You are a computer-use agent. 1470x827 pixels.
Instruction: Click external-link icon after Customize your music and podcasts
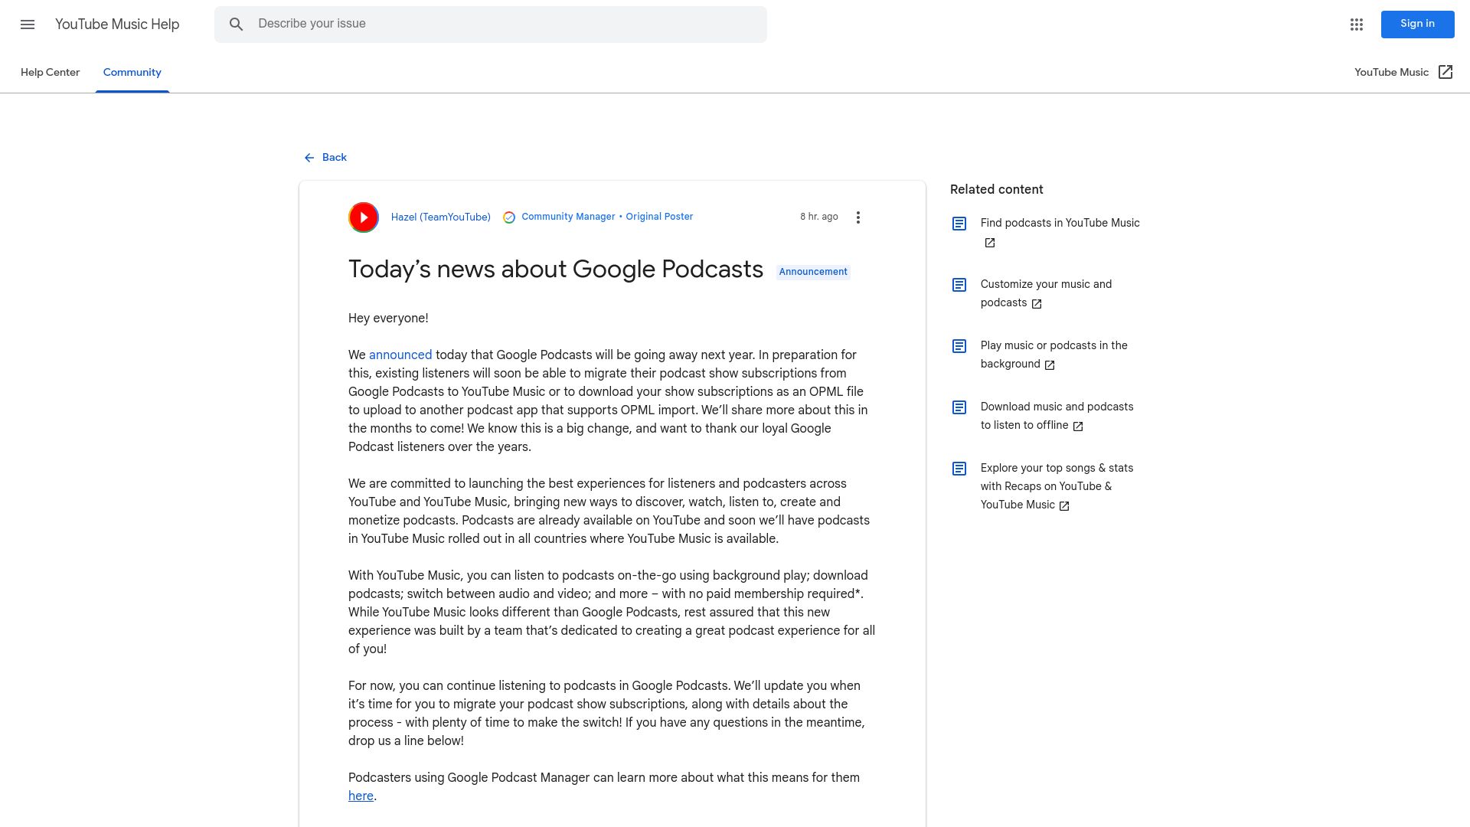pos(1037,304)
